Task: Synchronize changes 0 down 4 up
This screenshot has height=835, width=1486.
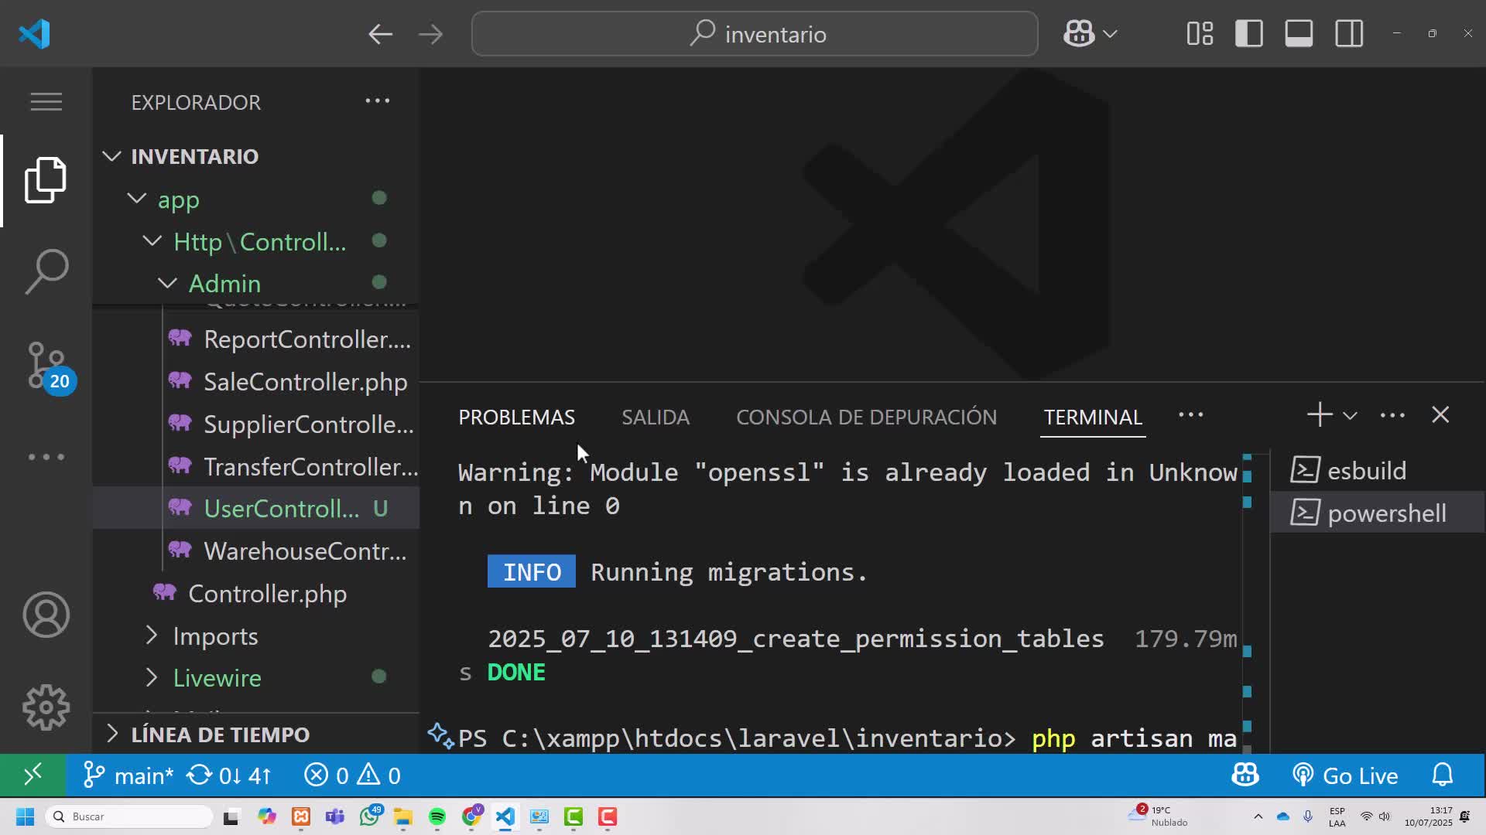Action: pyautogui.click(x=229, y=775)
